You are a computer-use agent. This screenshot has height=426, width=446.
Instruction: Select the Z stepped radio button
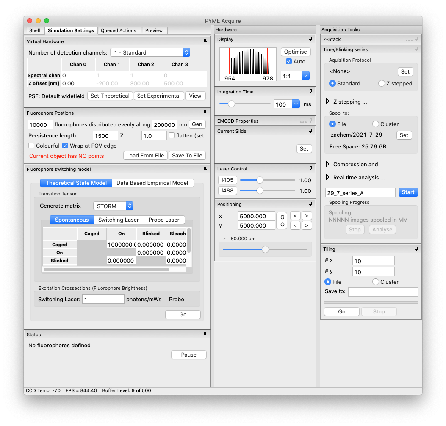[382, 83]
